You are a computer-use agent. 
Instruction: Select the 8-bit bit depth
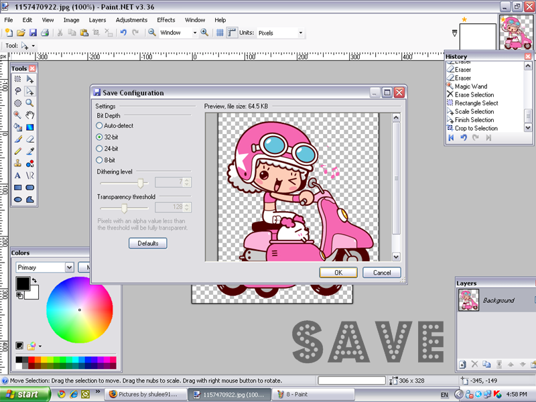pos(100,160)
